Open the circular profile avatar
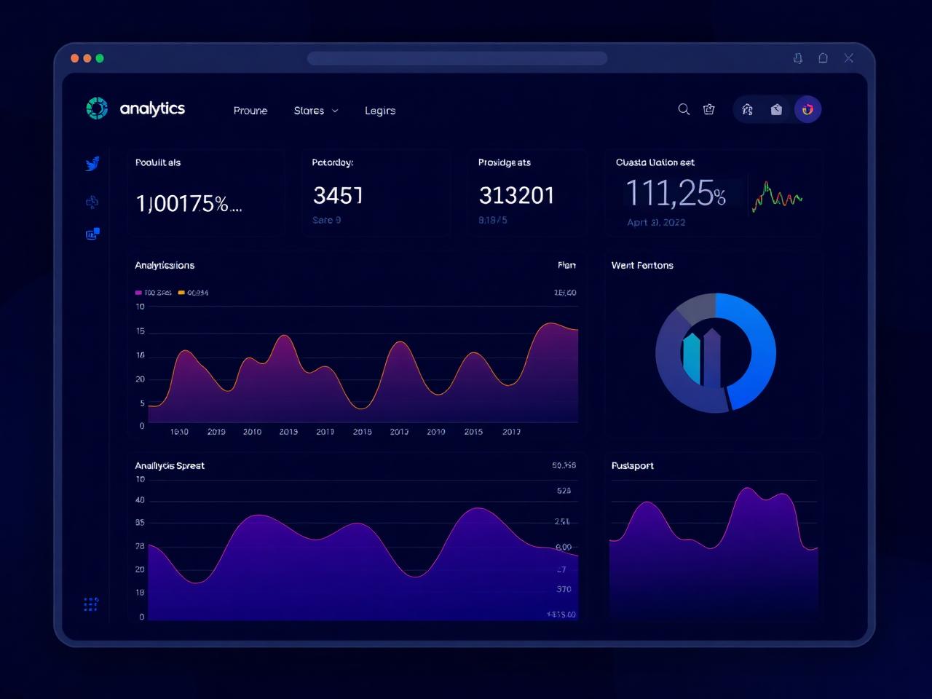 (807, 110)
